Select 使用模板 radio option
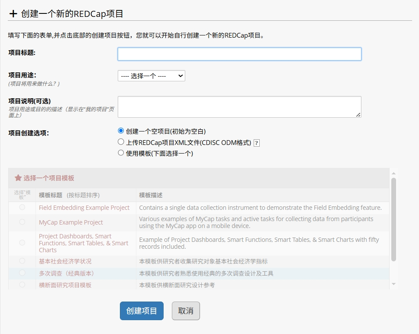 (x=121, y=153)
